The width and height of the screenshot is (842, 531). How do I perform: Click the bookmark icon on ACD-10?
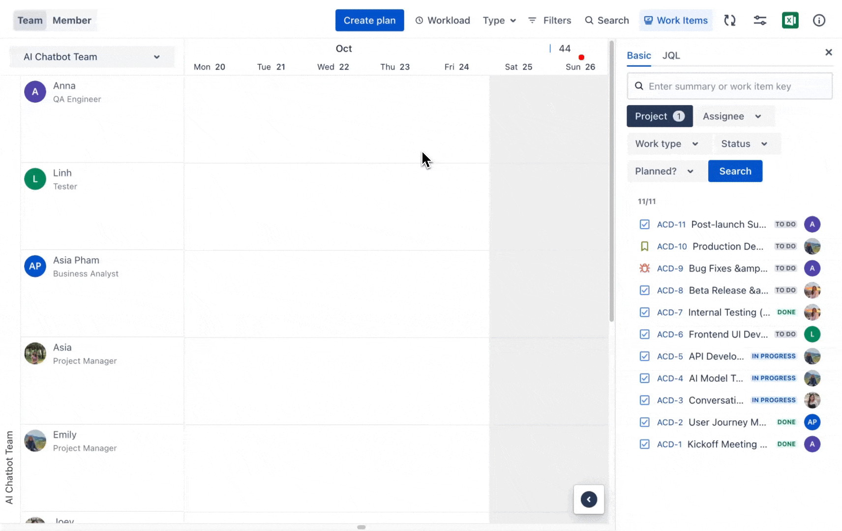coord(645,246)
